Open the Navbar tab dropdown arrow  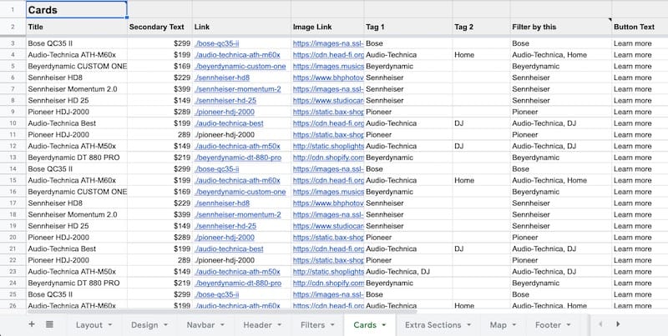[222, 325]
